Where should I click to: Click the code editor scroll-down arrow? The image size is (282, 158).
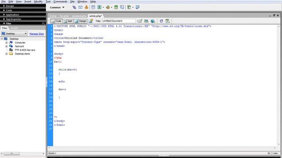click(278, 144)
